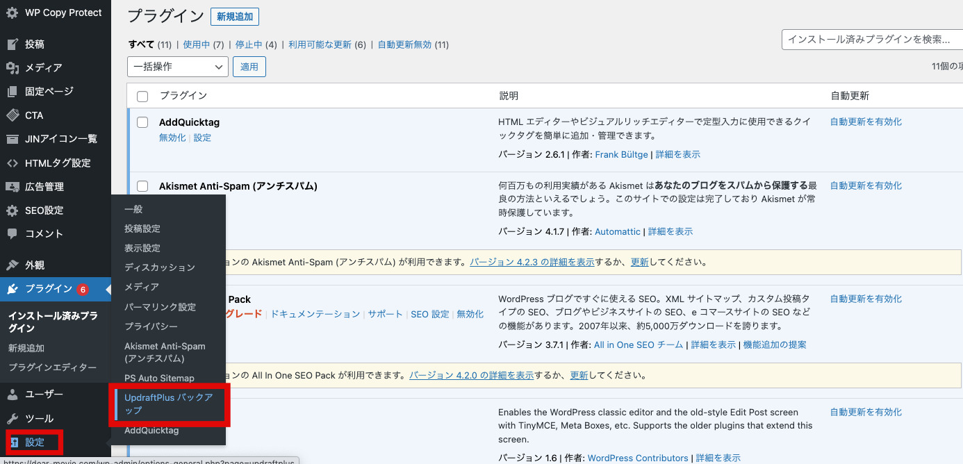
Task: Check the Akismet Anti-Spam plugin checkbox
Action: (x=142, y=186)
